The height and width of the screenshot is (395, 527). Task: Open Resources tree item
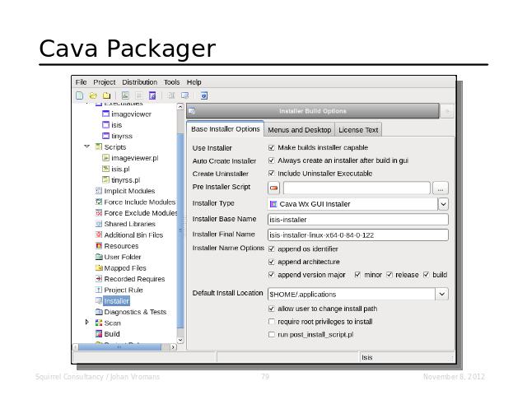click(121, 246)
